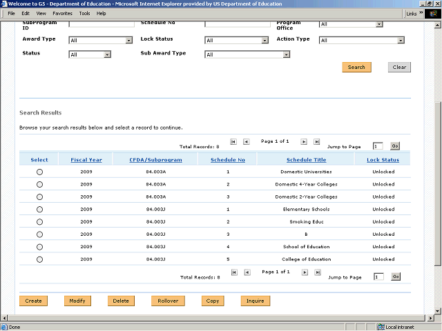This screenshot has height=331, width=442.
Task: Click the top Jump to Page field
Action: click(378, 146)
